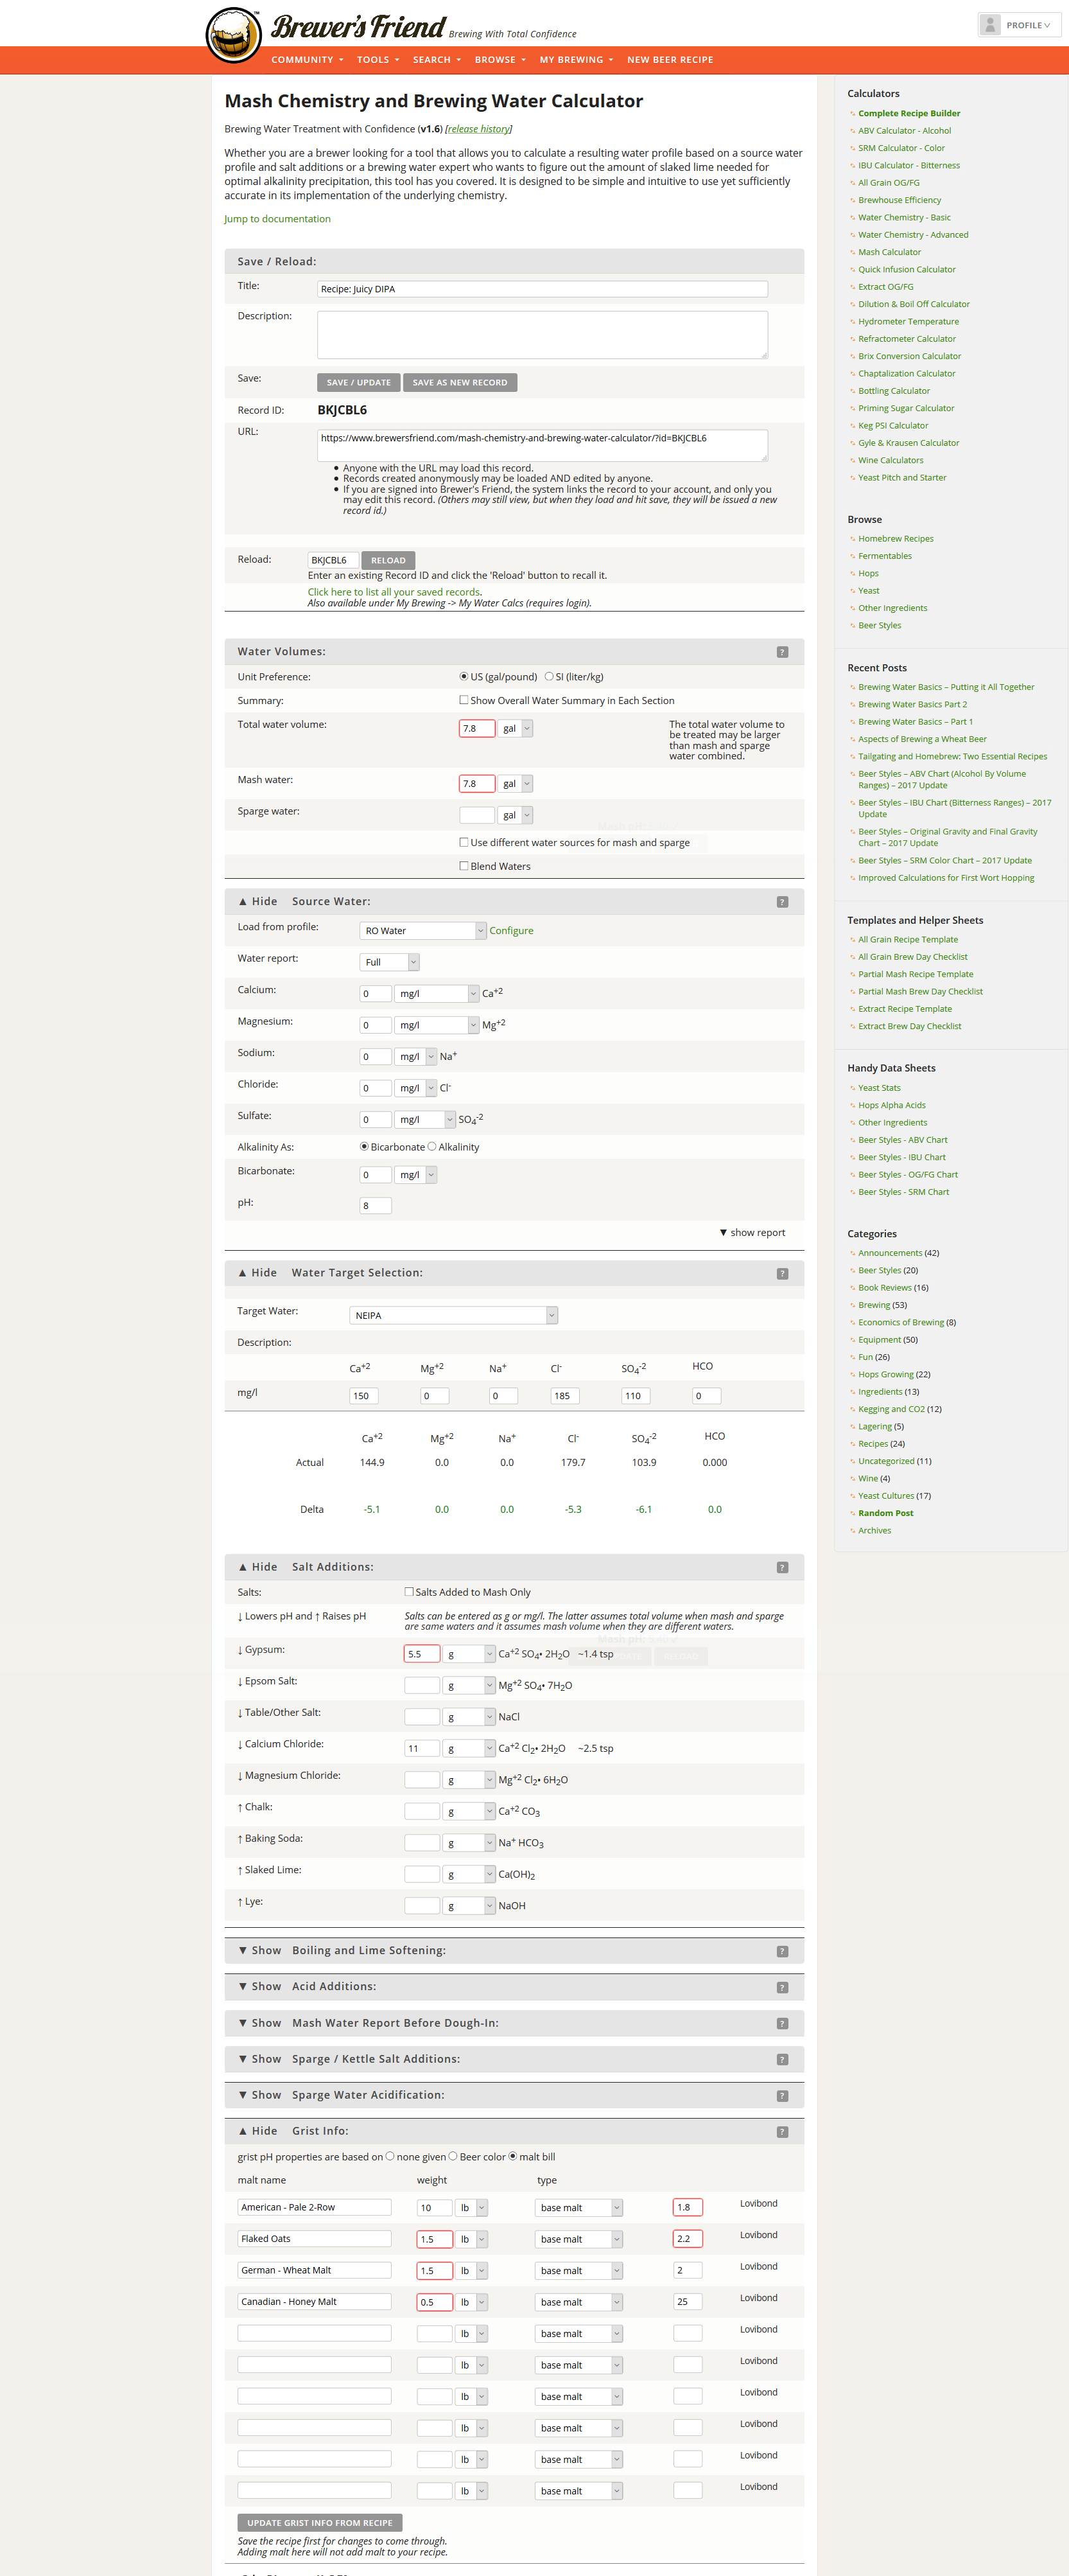
Task: Select US (gal/pound) unit preference
Action: 464,677
